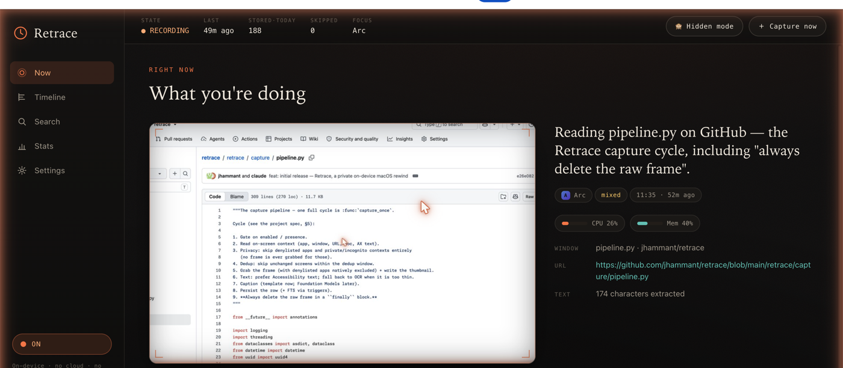Click the 'RIGHT NOW' section label
Image resolution: width=843 pixels, height=368 pixels.
(172, 70)
